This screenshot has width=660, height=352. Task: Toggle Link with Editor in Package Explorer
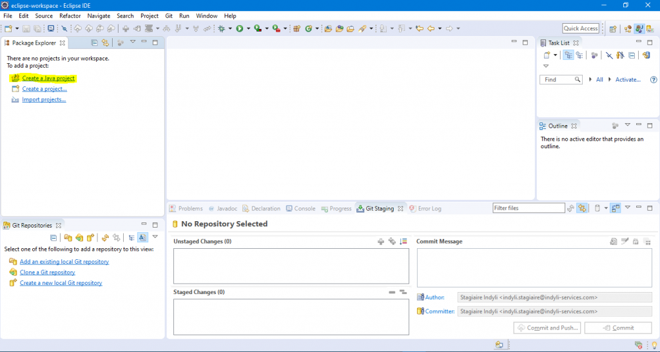tap(105, 43)
